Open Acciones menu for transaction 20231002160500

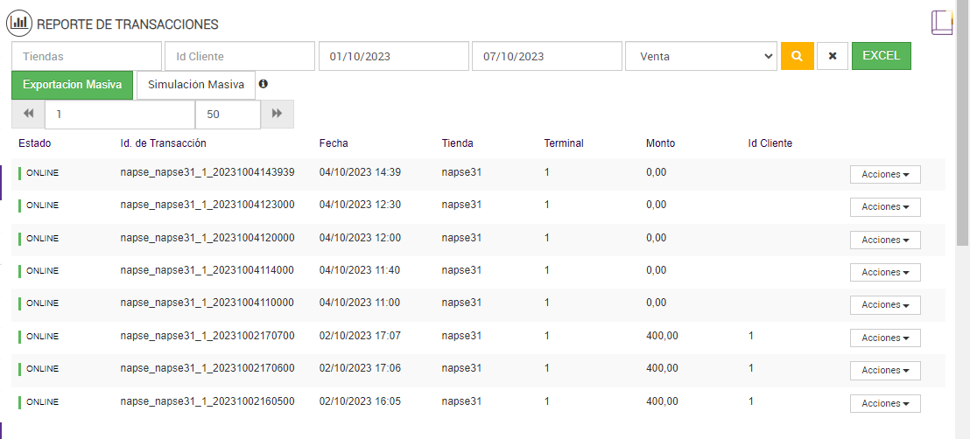point(884,403)
